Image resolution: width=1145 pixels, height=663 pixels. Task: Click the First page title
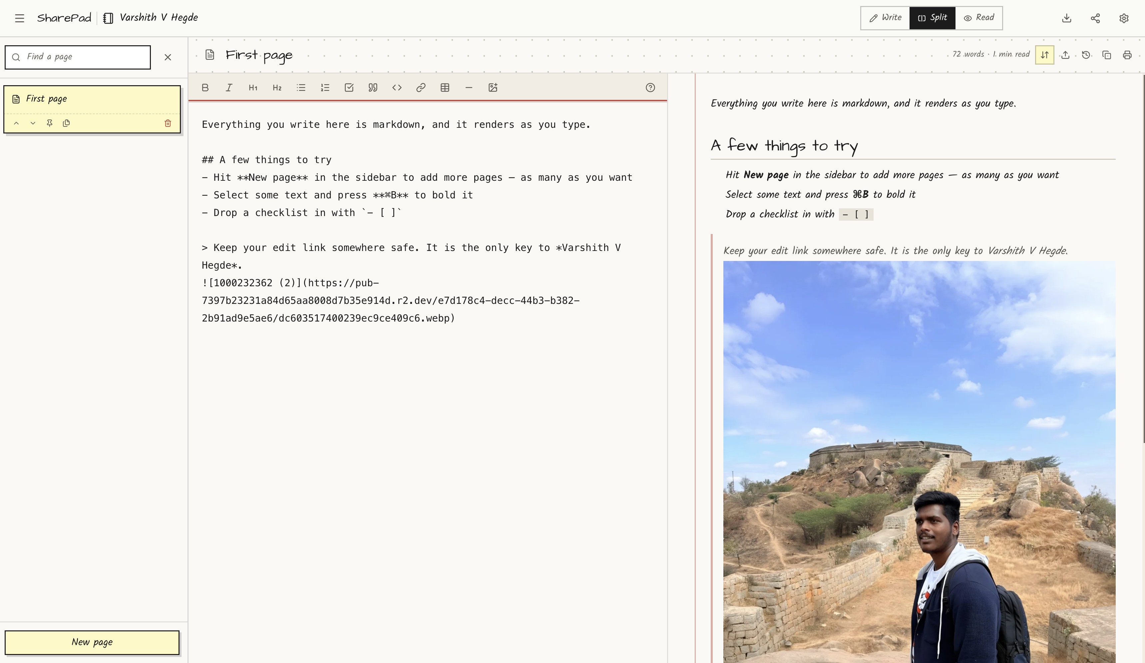pyautogui.click(x=259, y=55)
